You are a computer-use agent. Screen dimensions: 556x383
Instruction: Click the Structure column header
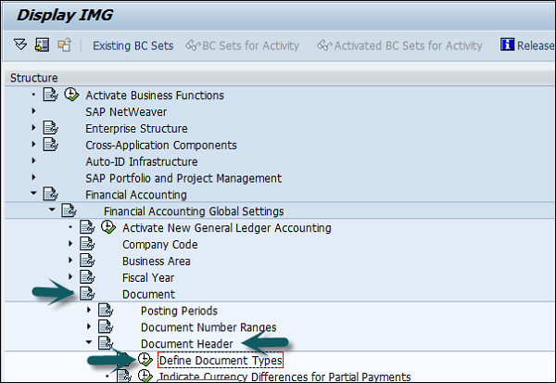pyautogui.click(x=34, y=78)
